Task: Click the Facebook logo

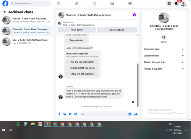Action: tap(5, 3)
